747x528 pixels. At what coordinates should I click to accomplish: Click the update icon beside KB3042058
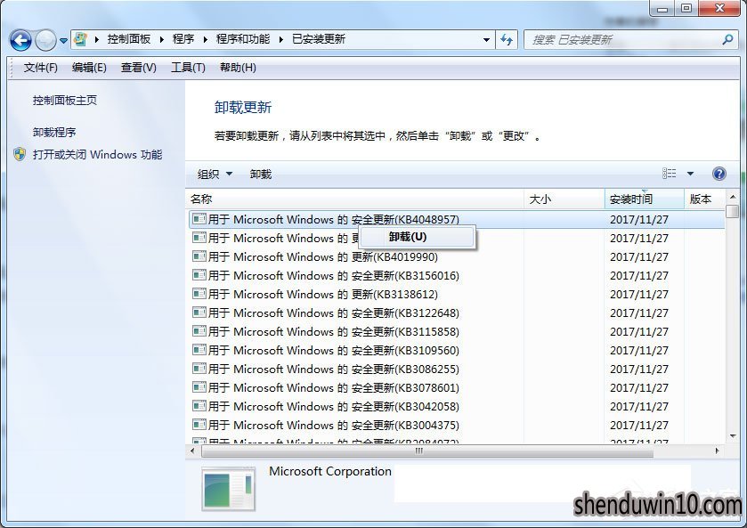199,405
